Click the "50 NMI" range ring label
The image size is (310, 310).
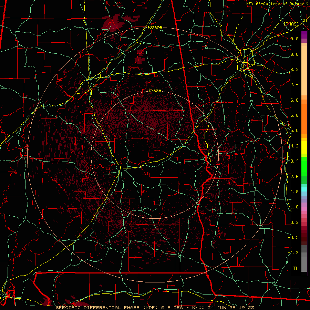pos(155,91)
